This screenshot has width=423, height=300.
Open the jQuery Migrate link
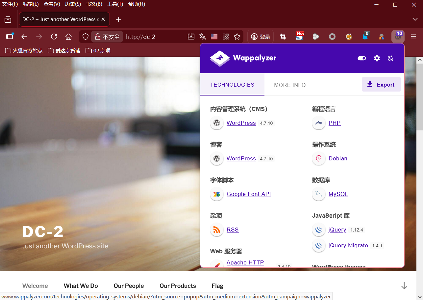coord(348,245)
